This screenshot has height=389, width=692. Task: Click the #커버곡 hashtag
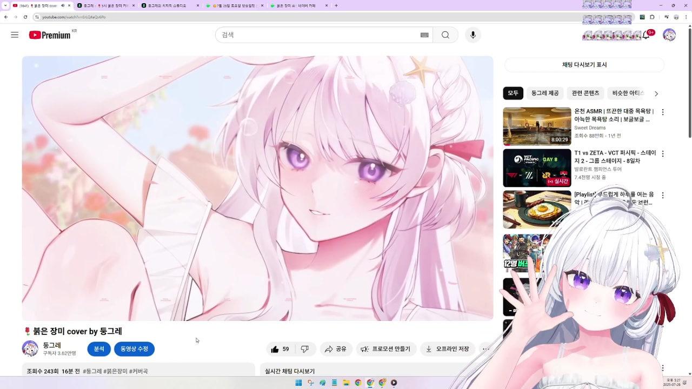pyautogui.click(x=138, y=372)
